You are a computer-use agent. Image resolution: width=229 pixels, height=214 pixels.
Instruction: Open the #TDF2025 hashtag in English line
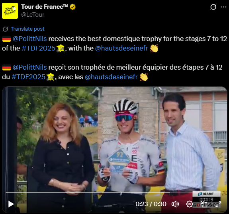38,48
